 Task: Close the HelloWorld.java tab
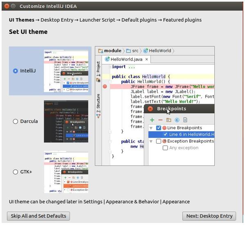pyautogui.click(x=146, y=59)
